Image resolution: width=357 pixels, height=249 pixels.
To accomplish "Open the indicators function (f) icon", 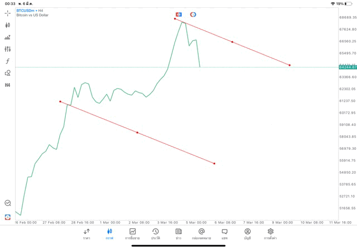I will [x=7, y=61].
